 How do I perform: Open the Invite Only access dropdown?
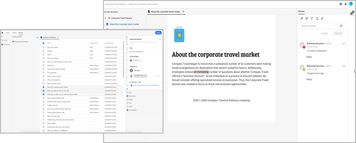pyautogui.click(x=136, y=60)
